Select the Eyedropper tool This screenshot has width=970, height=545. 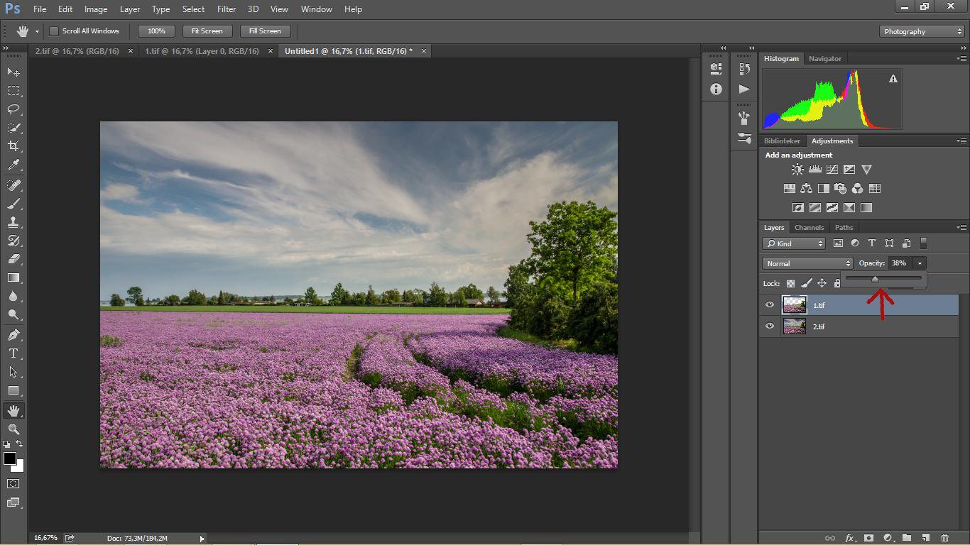coord(13,165)
